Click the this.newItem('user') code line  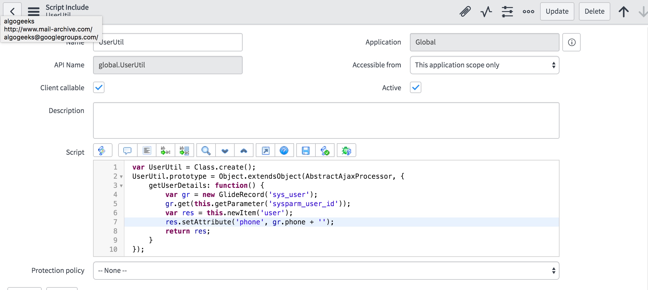[229, 213]
